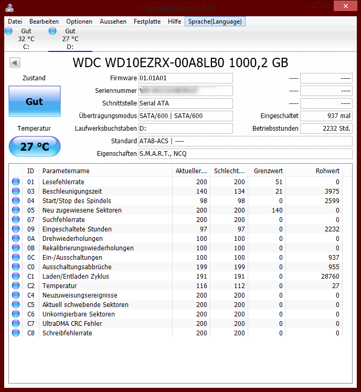The image size is (361, 392).
Task: Open the Aussehen menu
Action: 113,22
